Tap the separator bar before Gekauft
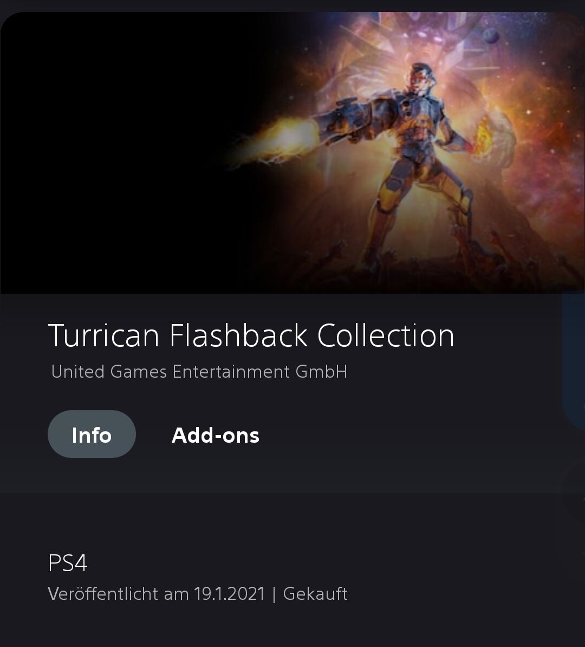585x647 pixels. pyautogui.click(x=274, y=594)
